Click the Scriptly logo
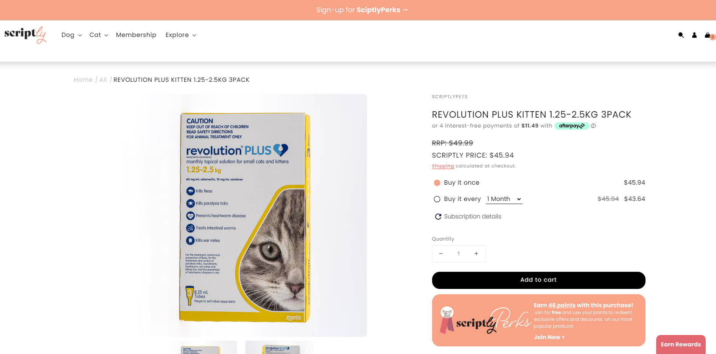The image size is (716, 354). coord(25,35)
